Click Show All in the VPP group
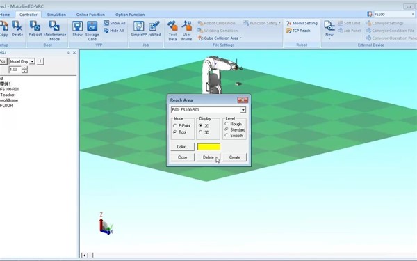This screenshot has width=417, height=261. click(115, 23)
